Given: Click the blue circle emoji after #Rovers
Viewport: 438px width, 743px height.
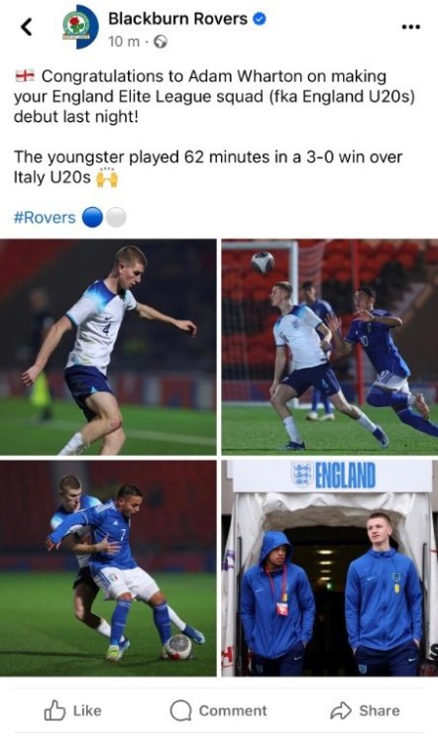Looking at the screenshot, I should [x=92, y=218].
